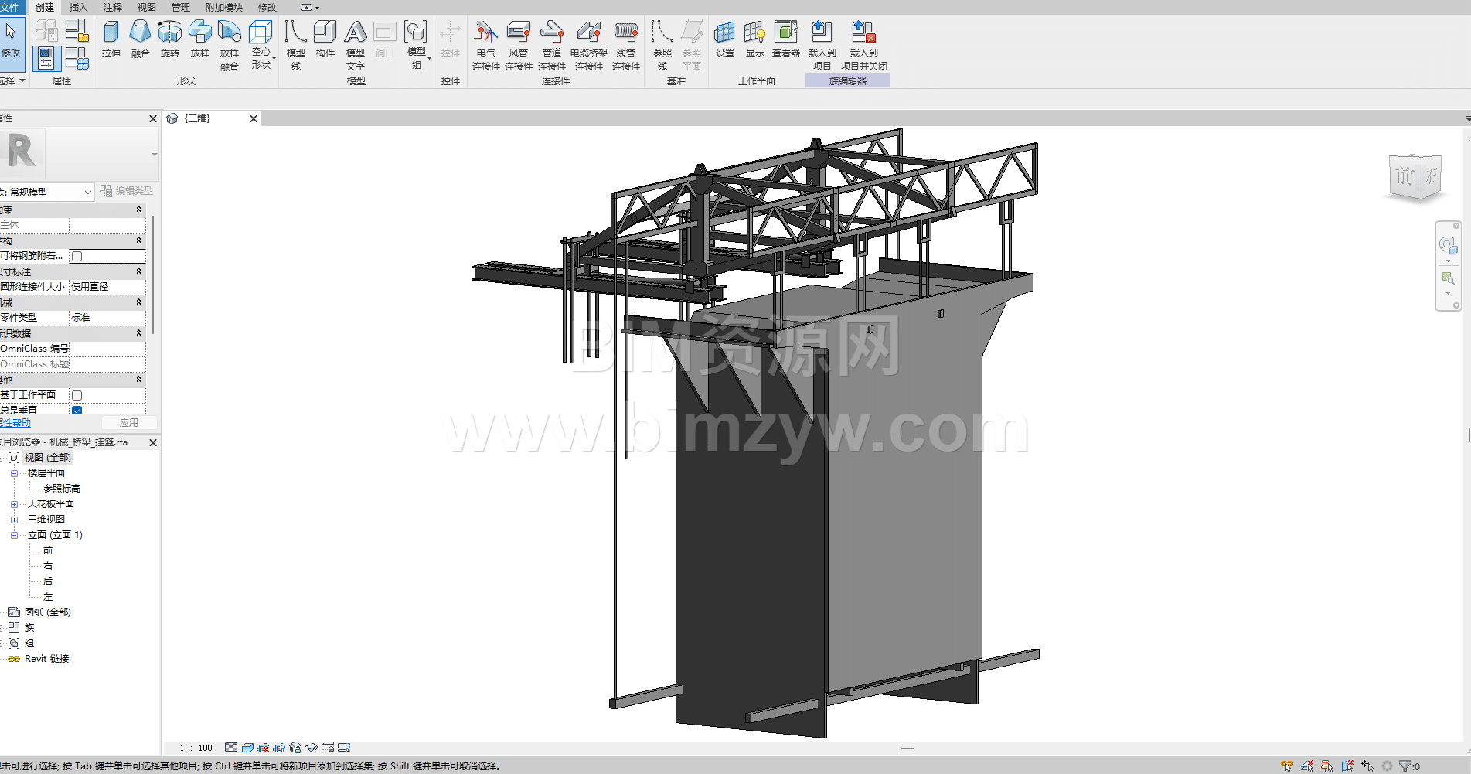Toggle the 可将钢筋附着 checkbox
Screen dimensions: 1471x774
click(77, 256)
